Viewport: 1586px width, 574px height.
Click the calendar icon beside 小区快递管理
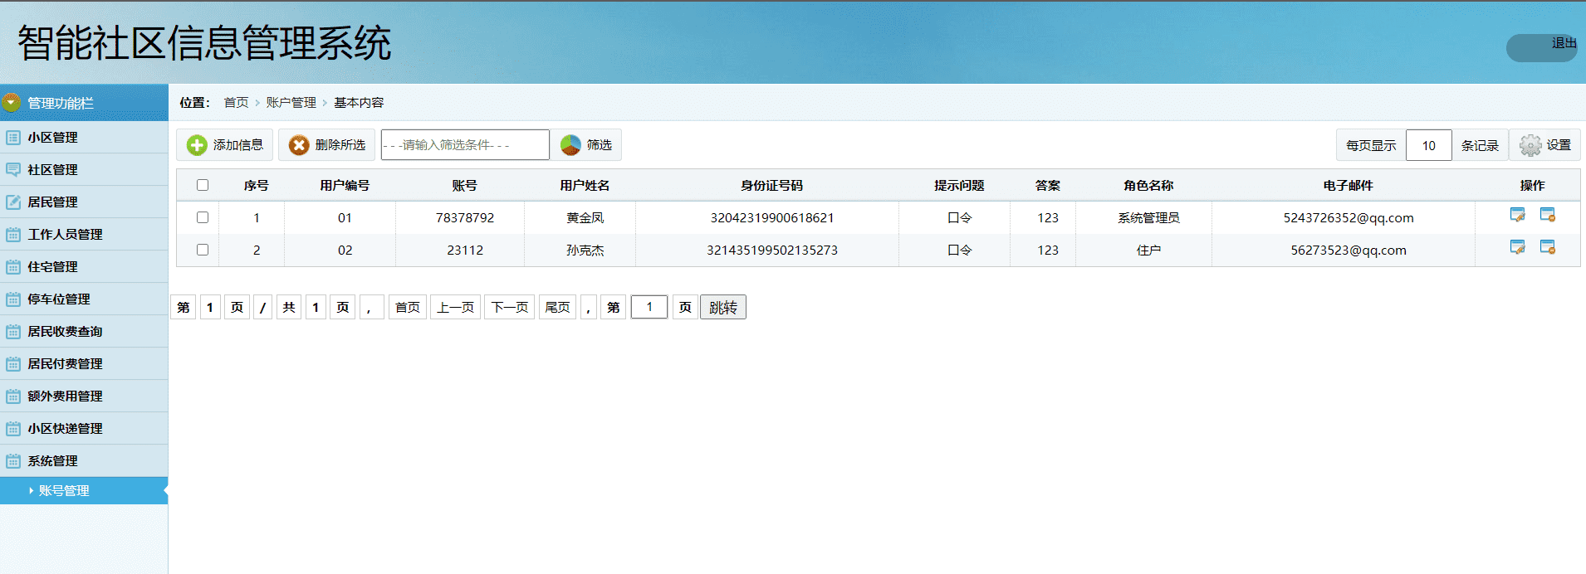[13, 429]
